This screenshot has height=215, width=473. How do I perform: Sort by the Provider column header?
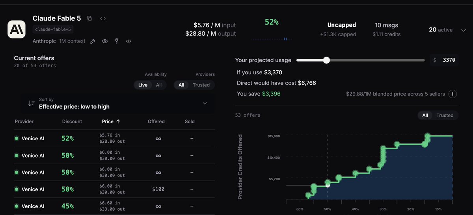coord(24,121)
